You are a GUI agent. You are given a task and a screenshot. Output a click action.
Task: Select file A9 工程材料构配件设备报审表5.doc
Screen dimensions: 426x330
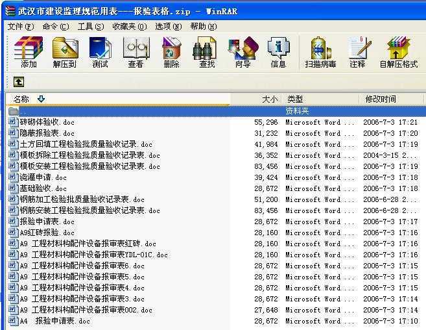click(82, 277)
